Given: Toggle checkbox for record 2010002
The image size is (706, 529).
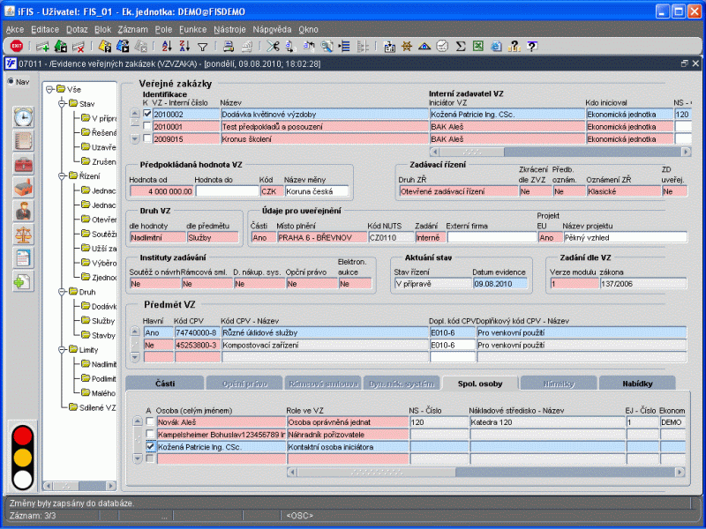Looking at the screenshot, I should pyautogui.click(x=147, y=114).
